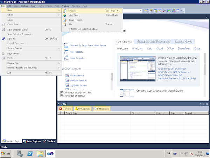Screen dimensions: 210x158
Task: Click the Windows Start button
Action: 6,153
